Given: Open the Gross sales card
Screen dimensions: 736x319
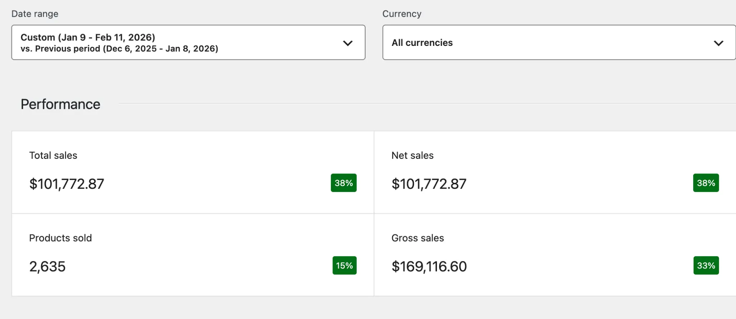Looking at the screenshot, I should point(555,255).
